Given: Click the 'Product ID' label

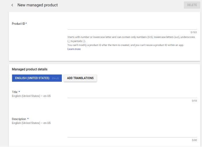Looking at the screenshot, I should [x=18, y=24].
